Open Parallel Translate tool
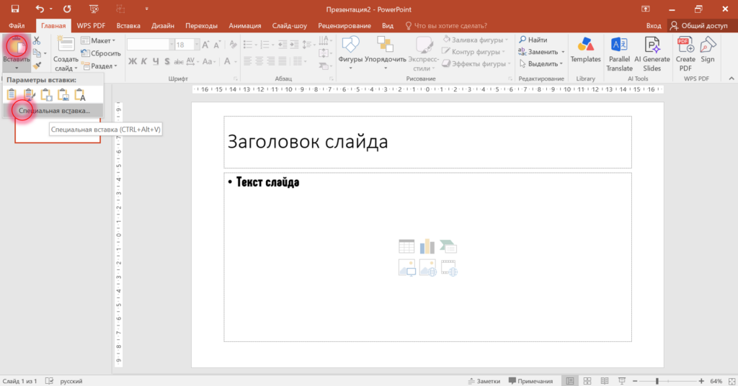The width and height of the screenshot is (738, 386). coord(619,54)
